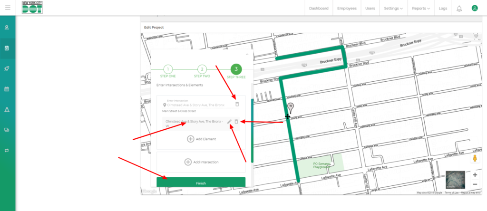The width and height of the screenshot is (487, 211).
Task: Click the clipboard icon in the left sidebar
Action: (7, 48)
